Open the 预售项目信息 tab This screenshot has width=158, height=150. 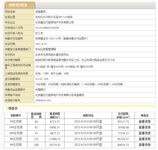pyautogui.click(x=20, y=5)
